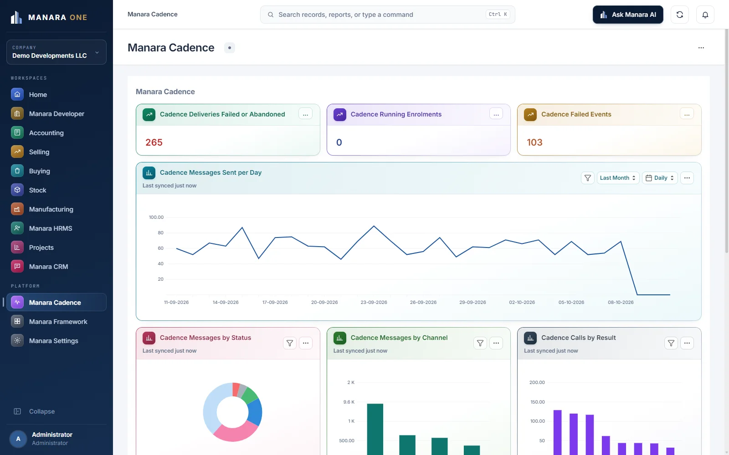The height and width of the screenshot is (455, 729).
Task: Go to Accounting workspace
Action: 56,133
